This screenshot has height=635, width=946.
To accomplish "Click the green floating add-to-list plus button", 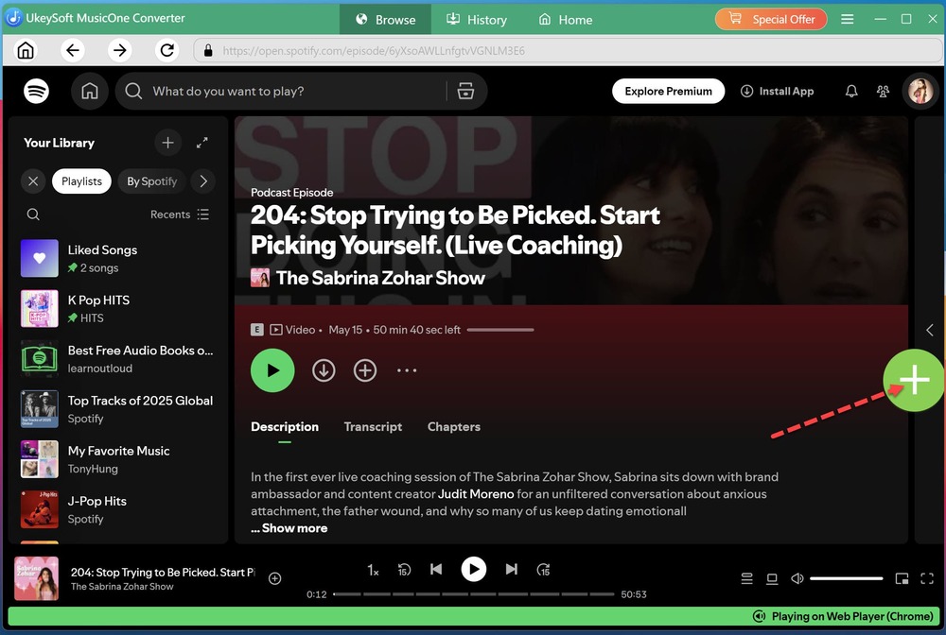I will 914,380.
